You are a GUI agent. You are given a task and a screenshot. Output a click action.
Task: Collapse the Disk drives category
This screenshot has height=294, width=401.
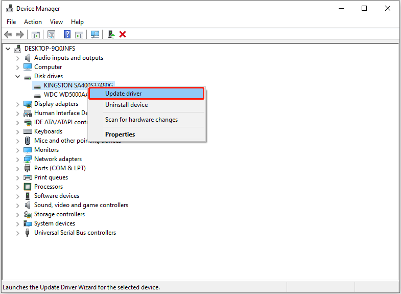click(x=17, y=76)
